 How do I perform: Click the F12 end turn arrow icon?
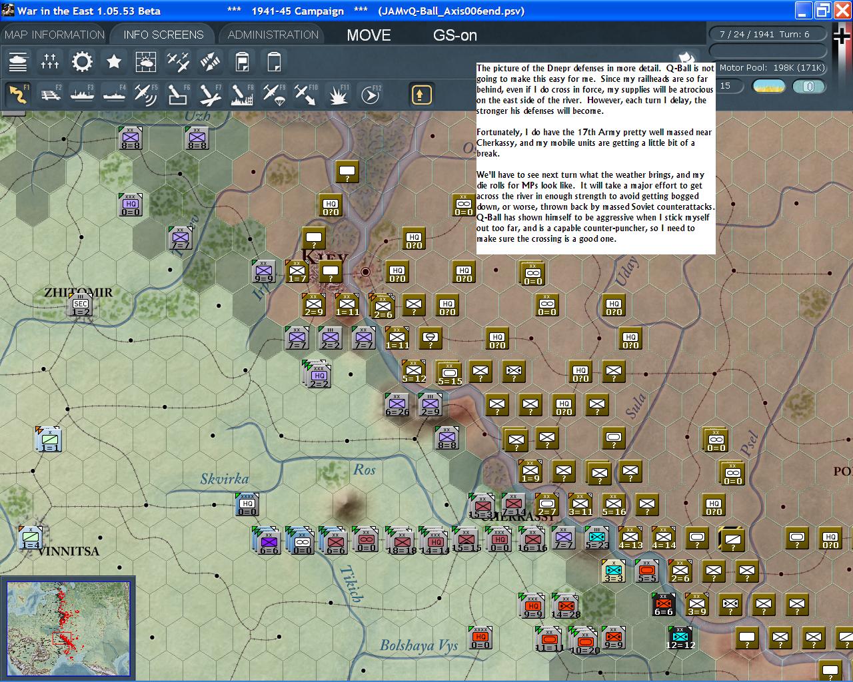coord(370,95)
